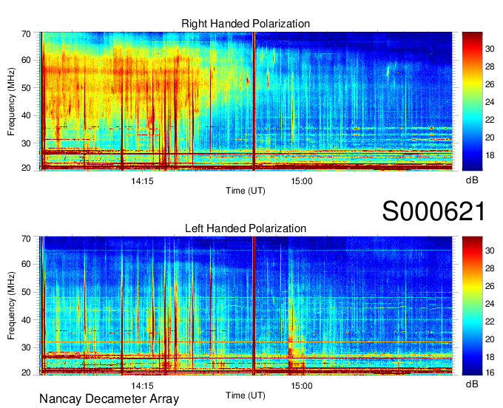Screen dimensions: 503x408
Task: Click the 16 value on the bottom color bar scale
Action: coord(490,373)
